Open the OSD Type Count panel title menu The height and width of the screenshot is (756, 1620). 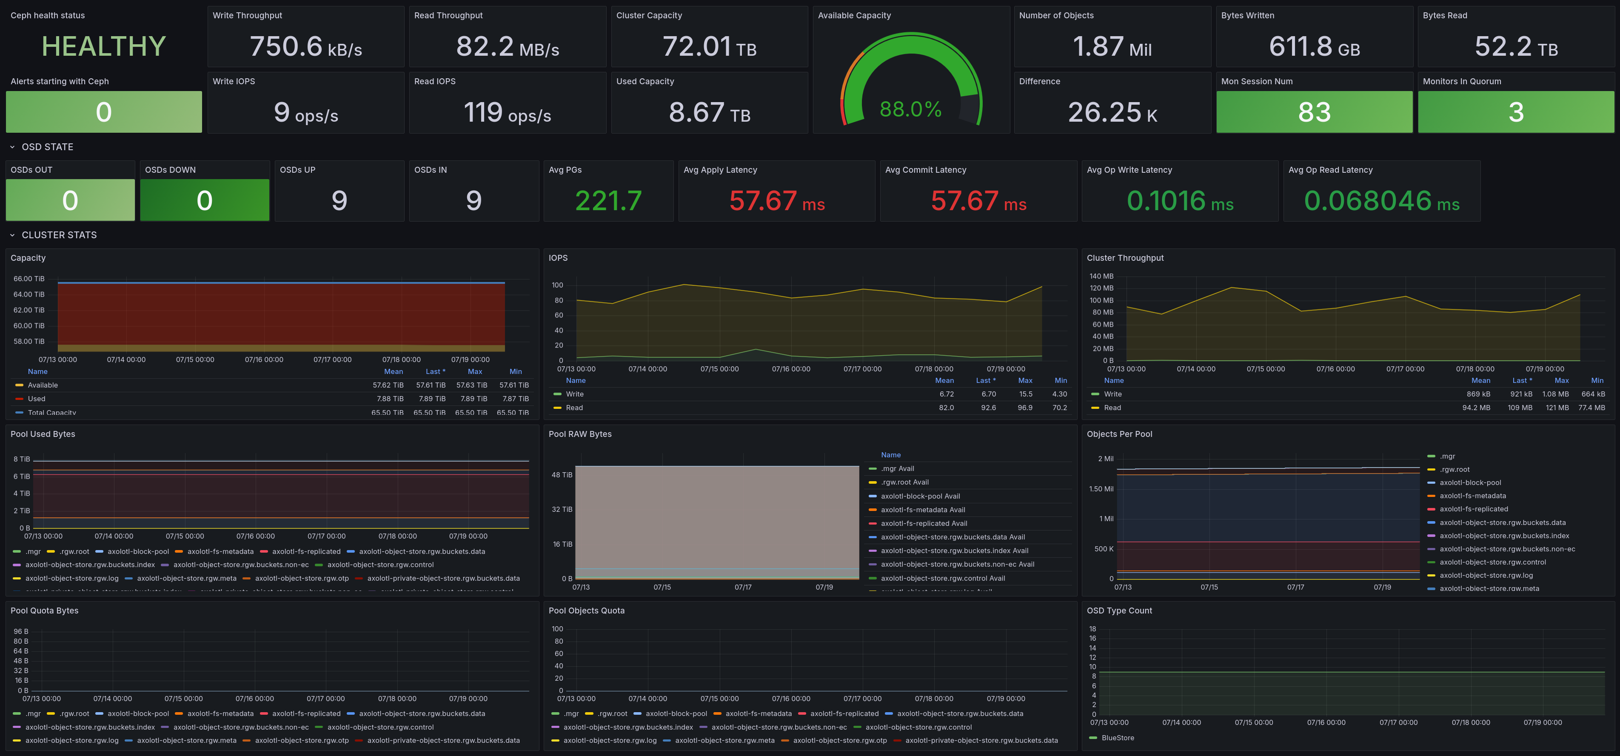point(1119,611)
